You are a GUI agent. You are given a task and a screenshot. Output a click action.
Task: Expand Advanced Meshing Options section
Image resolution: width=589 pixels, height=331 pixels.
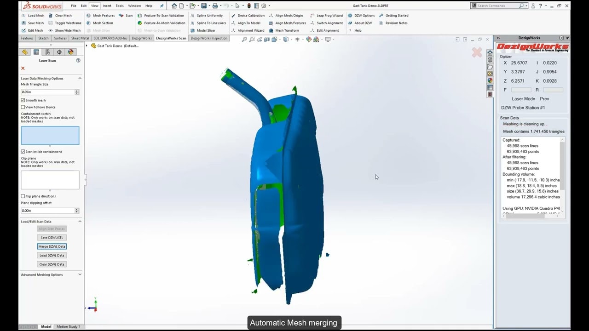80,274
